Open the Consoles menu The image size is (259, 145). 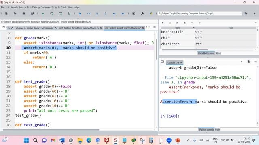click(46, 7)
